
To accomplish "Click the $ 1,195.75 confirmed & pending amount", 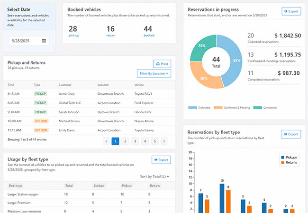I will [288, 55].
